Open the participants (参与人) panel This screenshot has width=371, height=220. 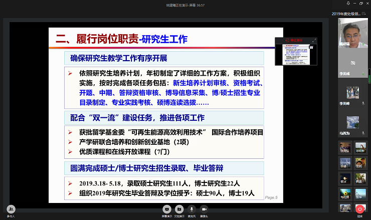click(x=11, y=210)
